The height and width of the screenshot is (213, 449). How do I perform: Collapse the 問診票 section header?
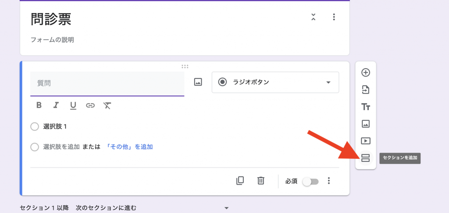(x=313, y=17)
